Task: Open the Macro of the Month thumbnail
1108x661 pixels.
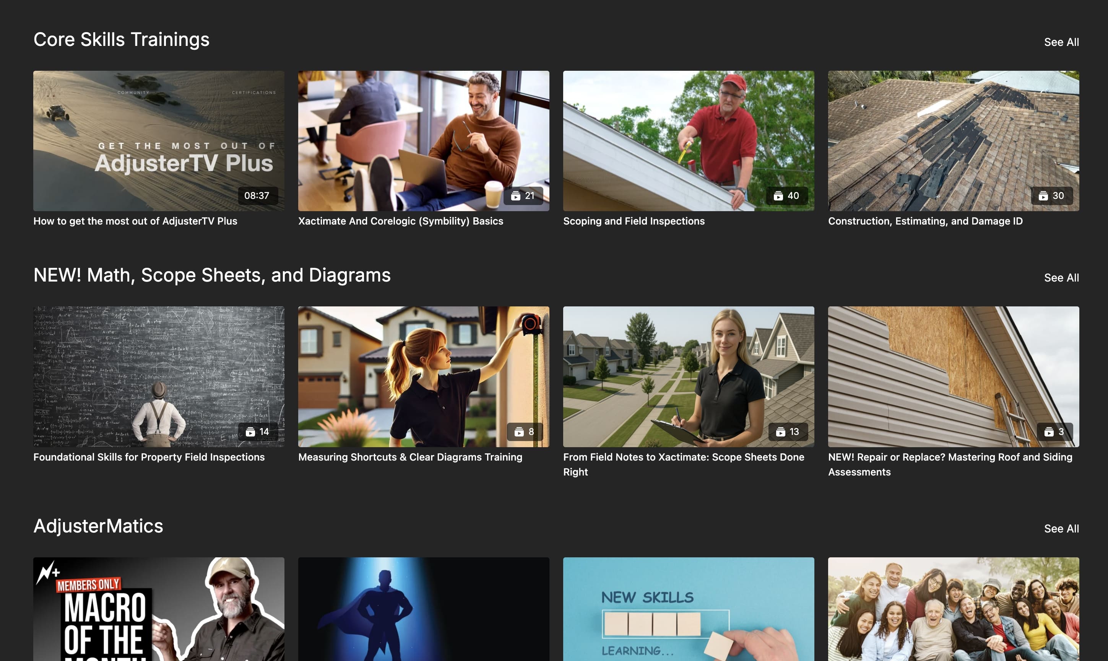Action: click(x=158, y=609)
